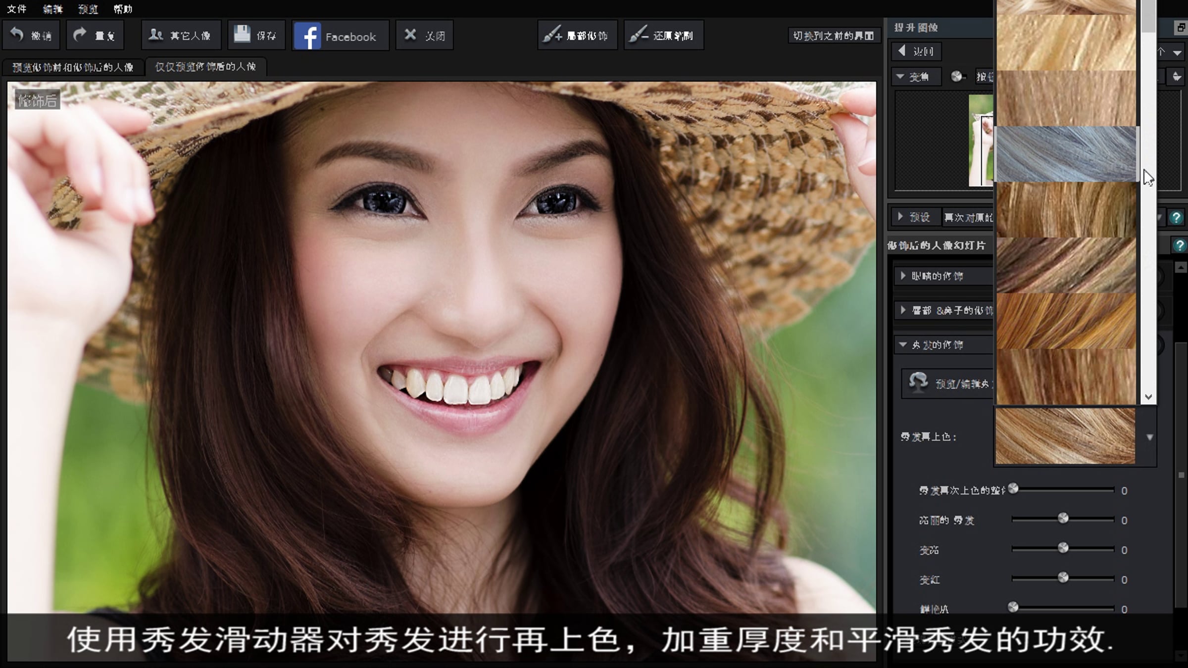Click the hair preview/edit head icon
Image resolution: width=1188 pixels, height=668 pixels.
point(918,382)
